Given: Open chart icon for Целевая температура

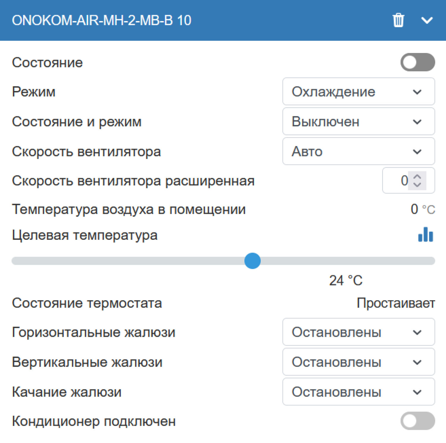Looking at the screenshot, I should point(425,234).
